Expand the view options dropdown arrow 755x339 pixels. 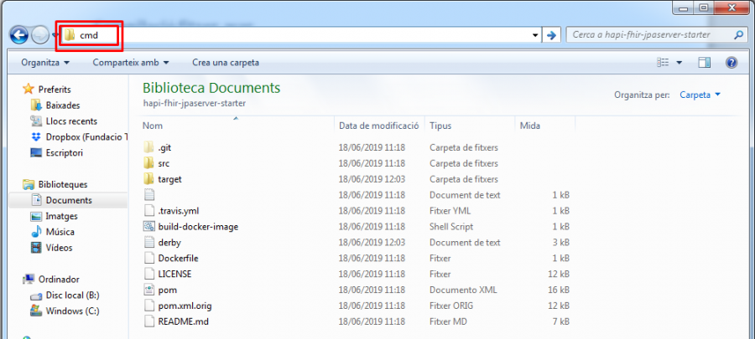click(679, 63)
